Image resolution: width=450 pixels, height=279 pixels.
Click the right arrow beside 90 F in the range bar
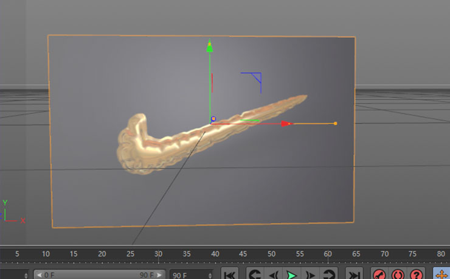pyautogui.click(x=159, y=275)
